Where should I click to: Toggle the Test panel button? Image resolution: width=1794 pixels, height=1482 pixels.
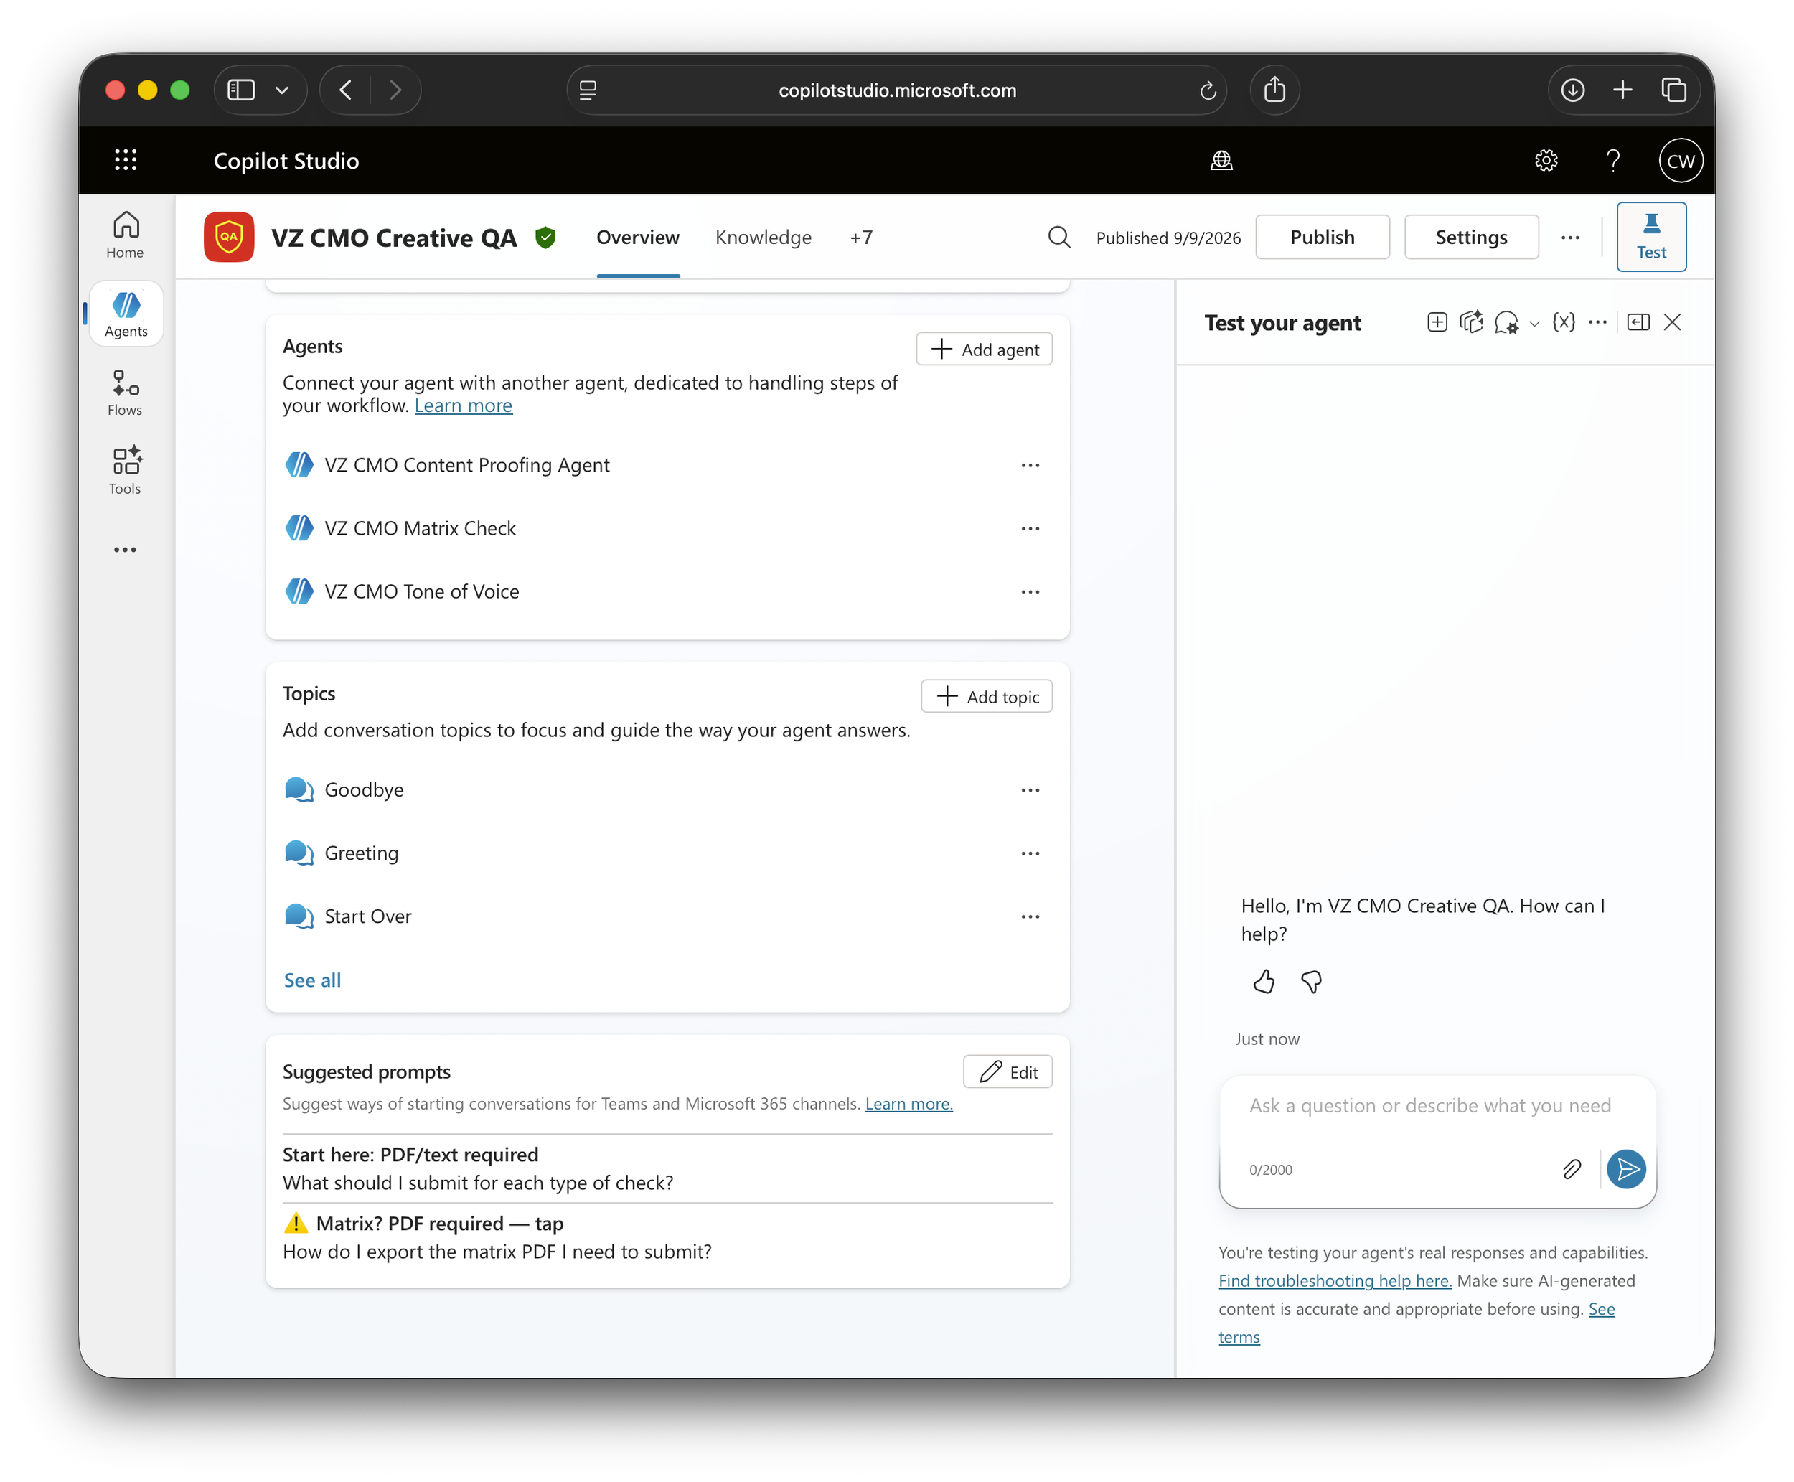click(x=1650, y=236)
